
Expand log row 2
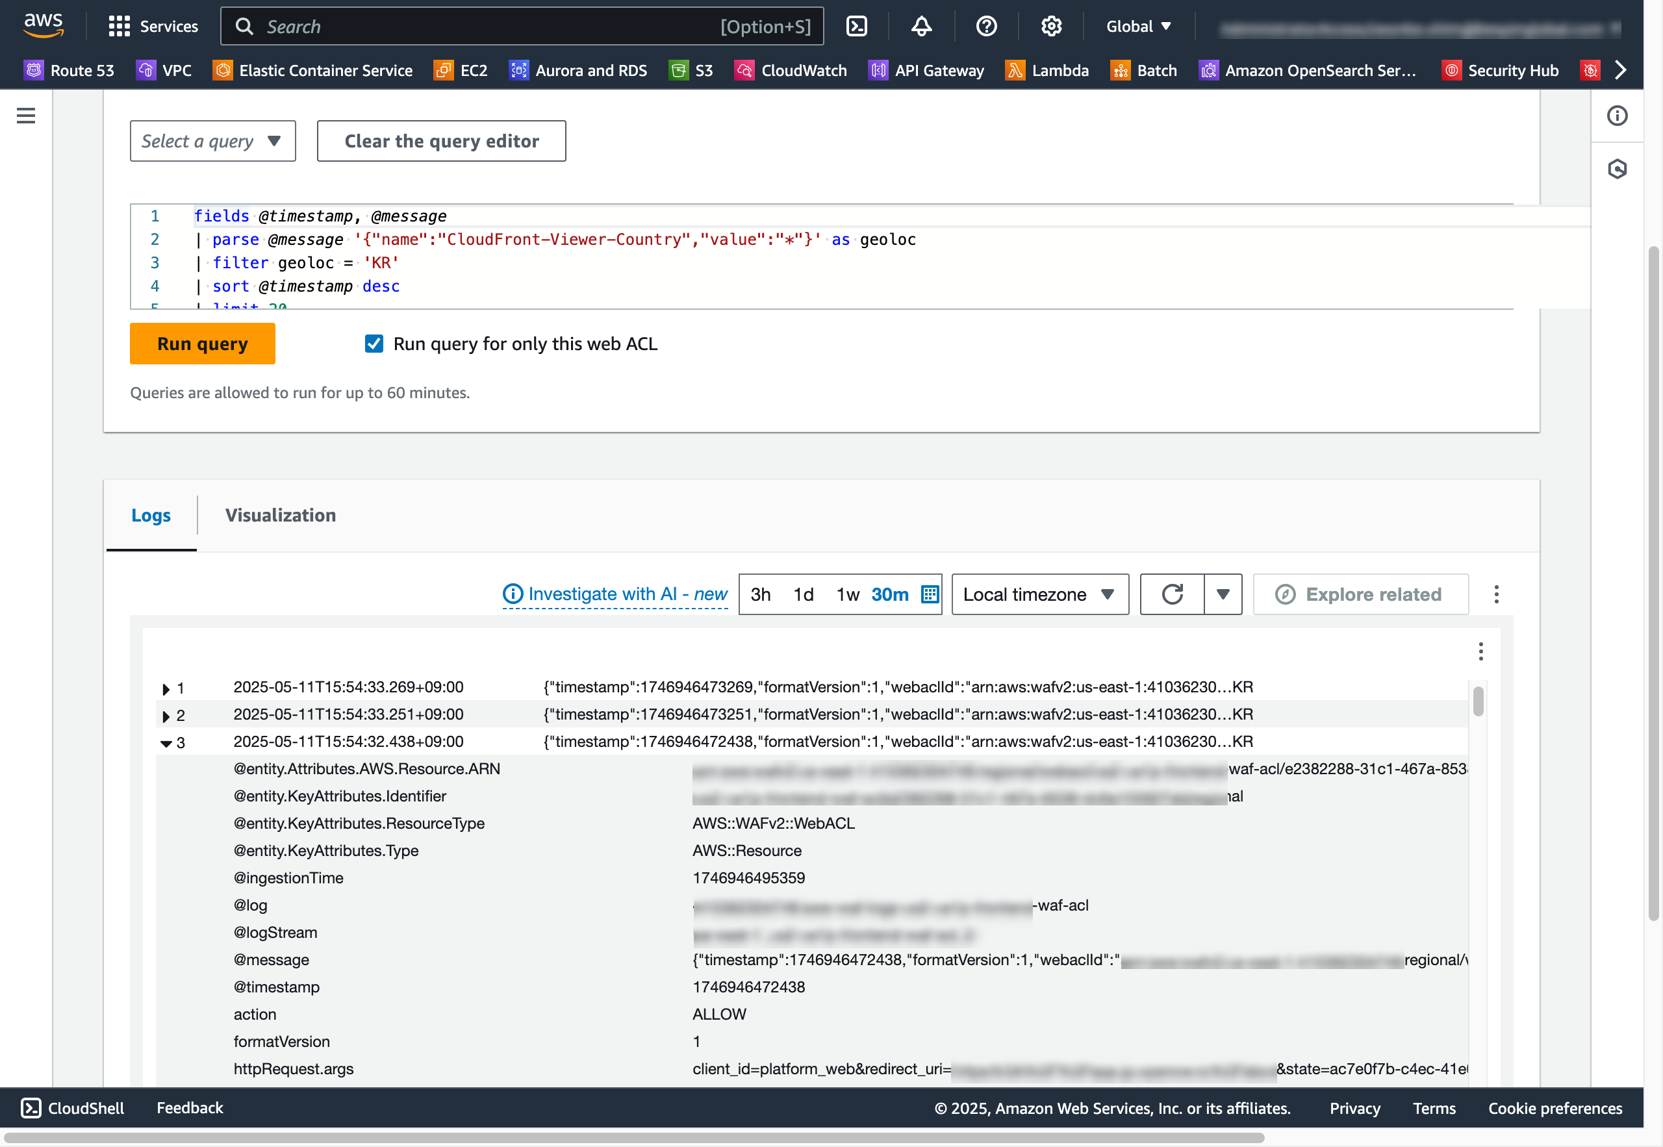click(166, 716)
